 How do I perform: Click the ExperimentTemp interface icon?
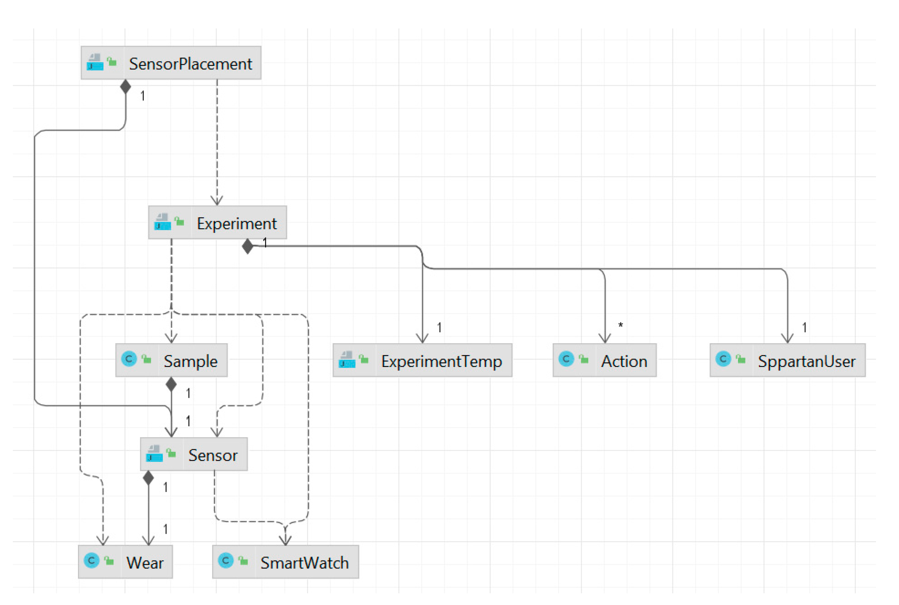347,359
